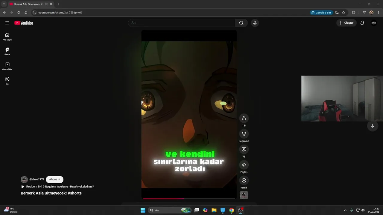The image size is (383, 215).
Task: Open Task View on the taskbar
Action: [197, 210]
